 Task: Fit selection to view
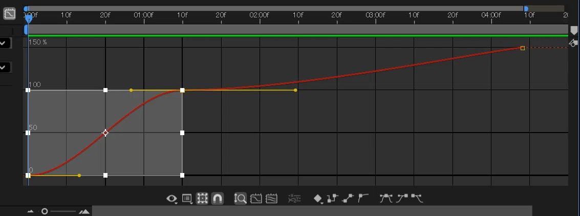(256, 199)
